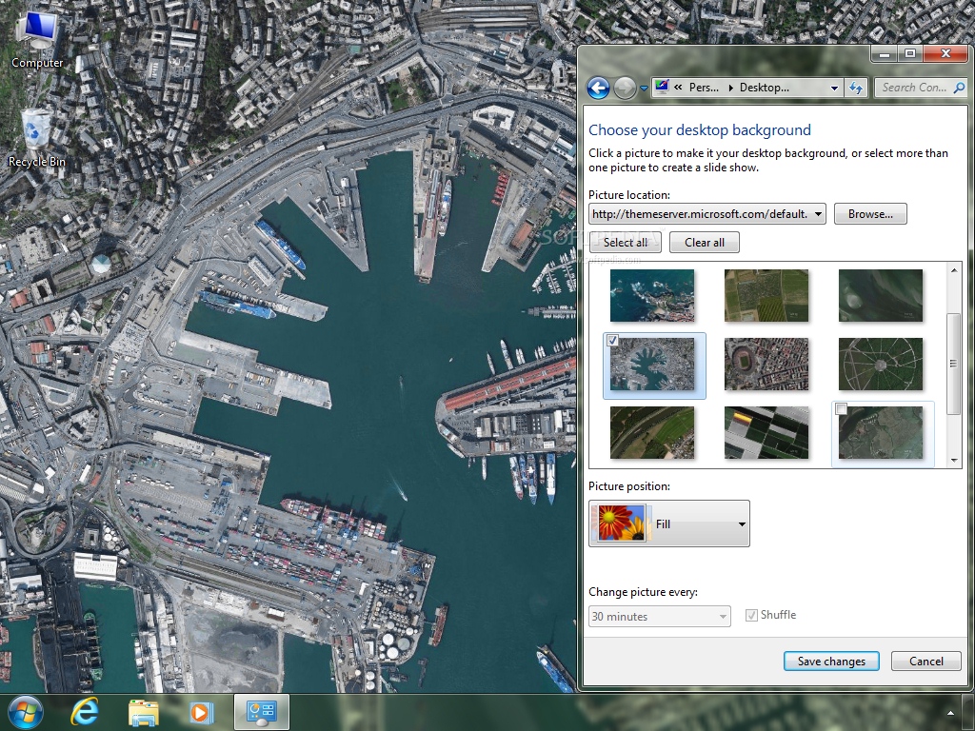Go back with the blue Back arrow
This screenshot has width=975, height=731.
point(598,89)
